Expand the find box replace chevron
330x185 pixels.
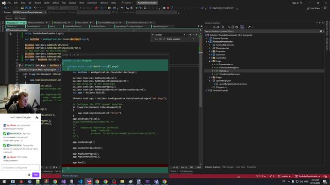(153, 34)
